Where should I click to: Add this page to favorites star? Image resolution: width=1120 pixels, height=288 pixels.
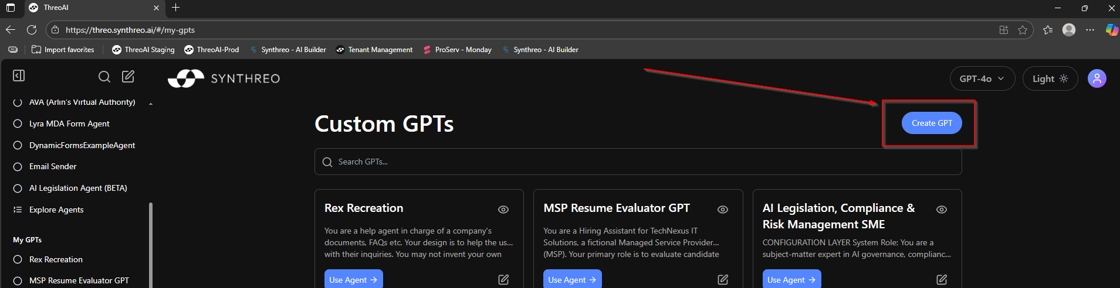(1023, 30)
